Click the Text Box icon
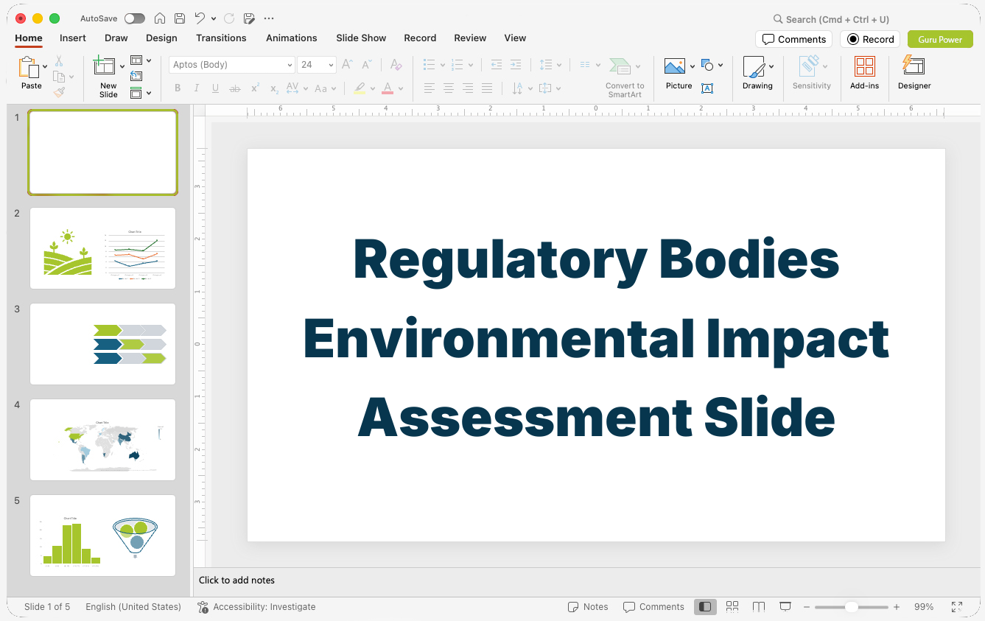 [x=707, y=88]
